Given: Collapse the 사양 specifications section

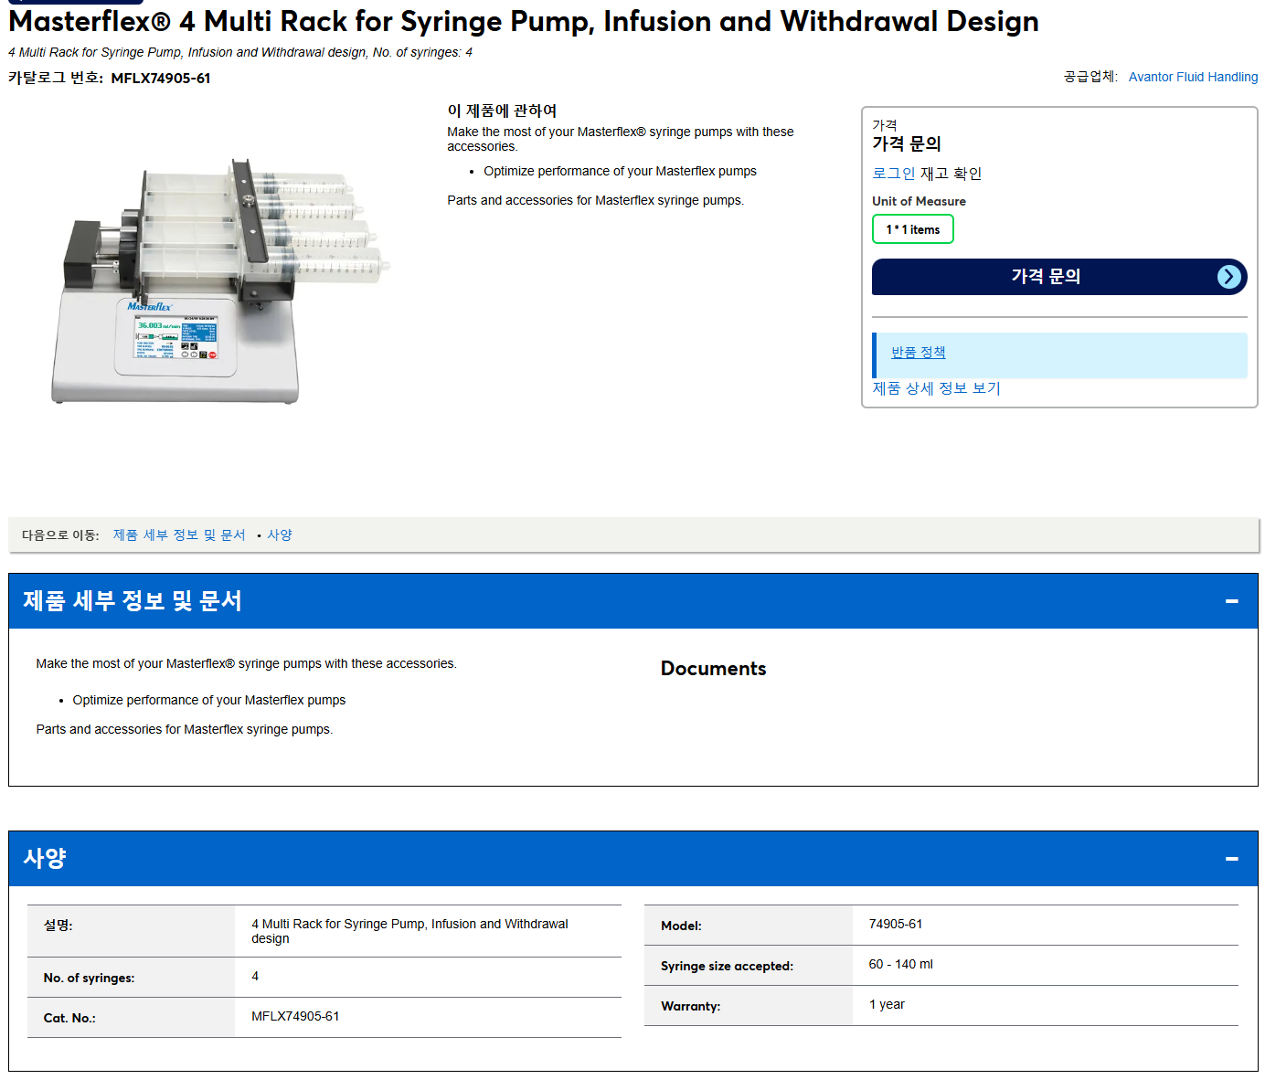Looking at the screenshot, I should click(1231, 859).
